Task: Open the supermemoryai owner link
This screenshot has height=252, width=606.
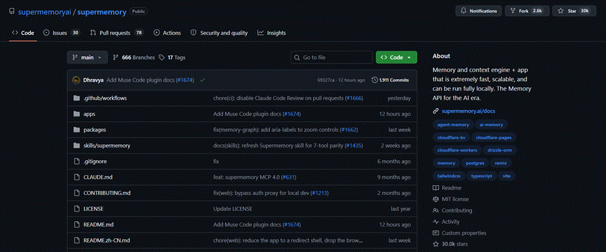Action: 45,12
